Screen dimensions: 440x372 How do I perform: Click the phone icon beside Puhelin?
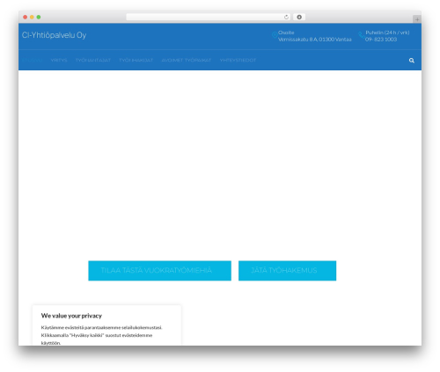(x=362, y=35)
